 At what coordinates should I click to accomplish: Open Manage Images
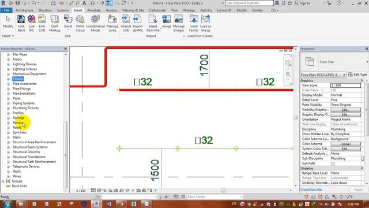(179, 23)
